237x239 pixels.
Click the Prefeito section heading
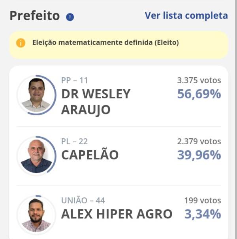coord(34,16)
